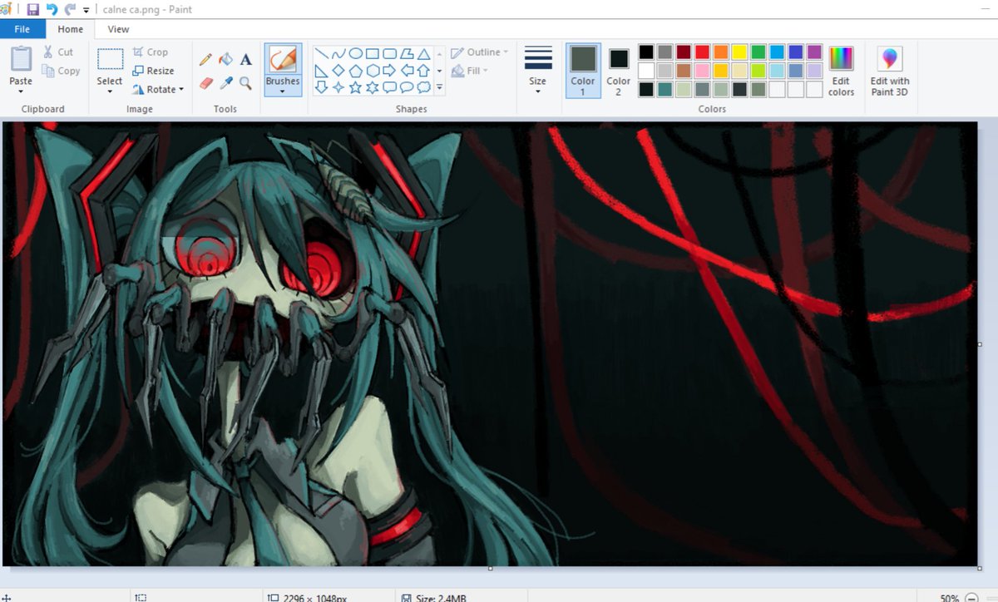Open Customize Quick Access Toolbar arrow
Image resolution: width=998 pixels, height=602 pixels.
[86, 10]
